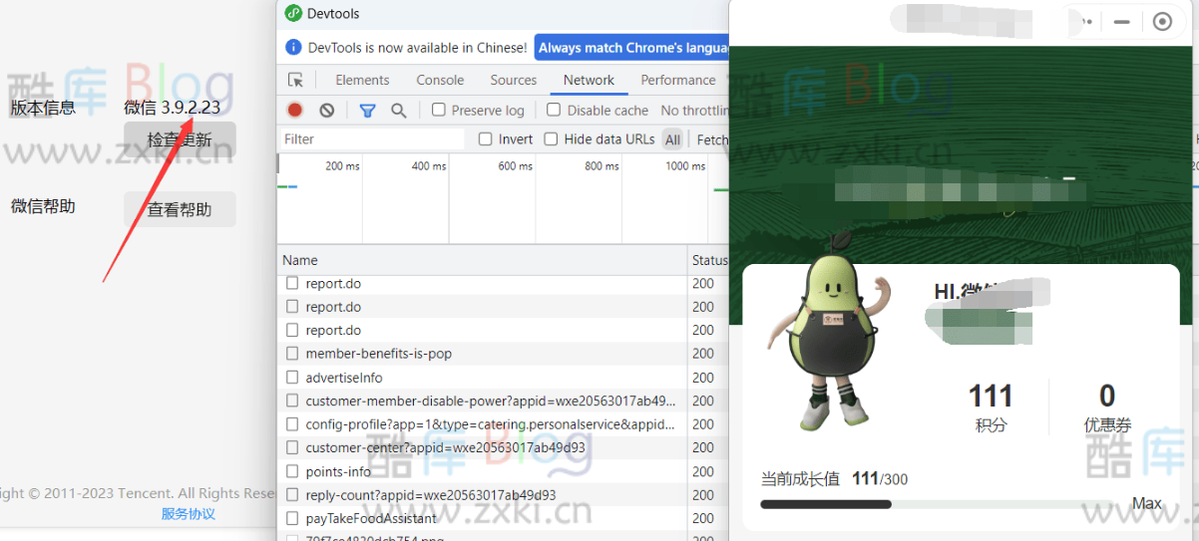Viewport: 1199px width, 541px height.
Task: Open the 服务协议 link
Action: point(189,514)
